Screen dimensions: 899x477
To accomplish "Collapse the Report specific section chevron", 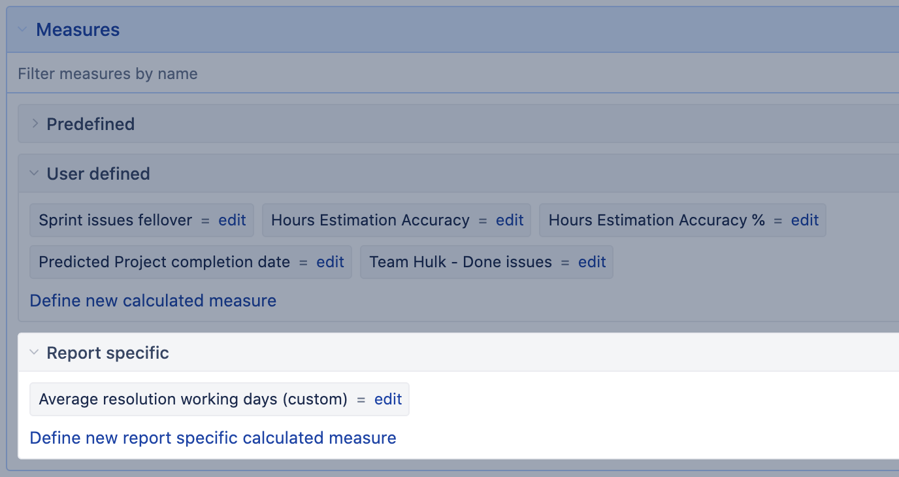I will (x=35, y=354).
